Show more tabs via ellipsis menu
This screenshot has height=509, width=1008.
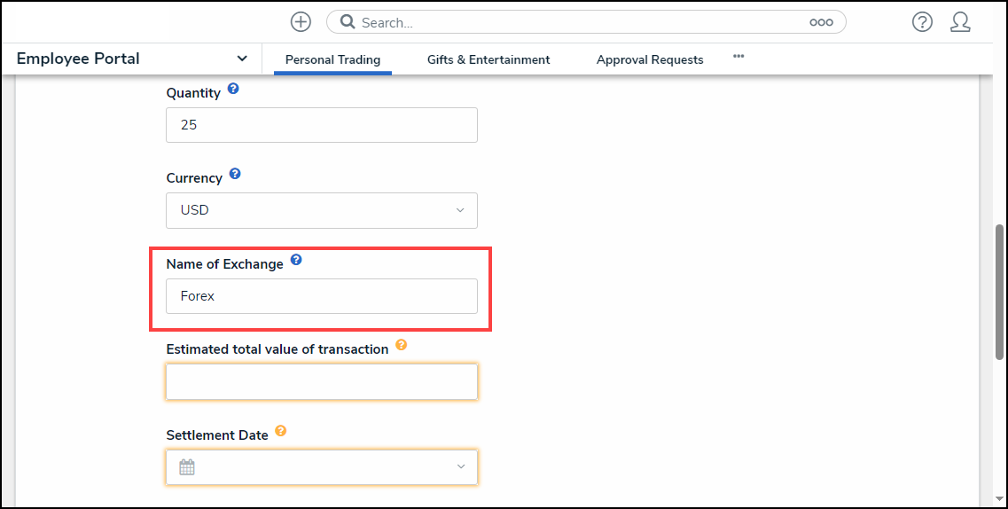[738, 57]
